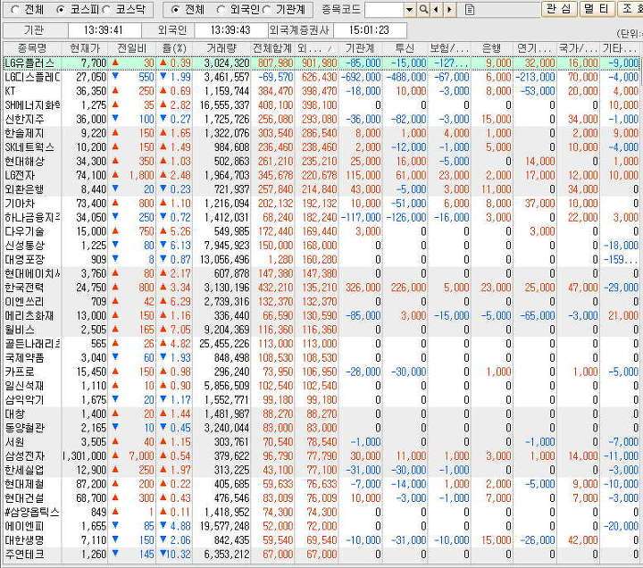The height and width of the screenshot is (568, 643).
Task: Click the 관심 button
Action: [x=559, y=9]
